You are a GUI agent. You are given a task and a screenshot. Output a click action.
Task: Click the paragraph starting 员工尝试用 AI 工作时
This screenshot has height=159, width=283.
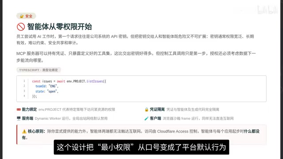coord(135,40)
